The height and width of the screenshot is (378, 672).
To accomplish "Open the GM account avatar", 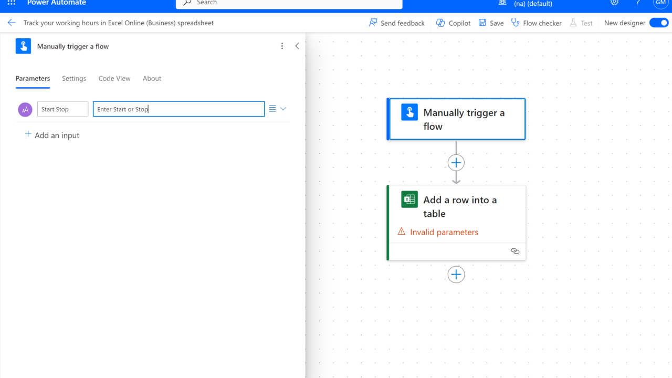I will click(x=660, y=3).
